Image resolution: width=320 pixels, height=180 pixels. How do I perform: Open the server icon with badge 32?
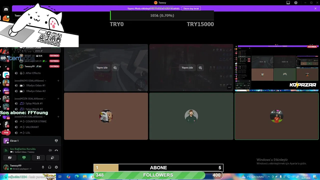6,83
